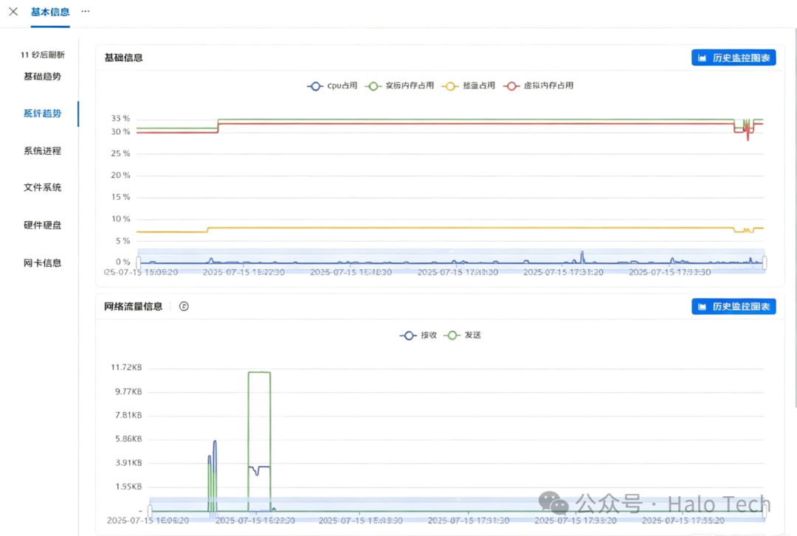The width and height of the screenshot is (797, 536).
Task: Click the 11.72KB axis label
Action: coord(126,367)
